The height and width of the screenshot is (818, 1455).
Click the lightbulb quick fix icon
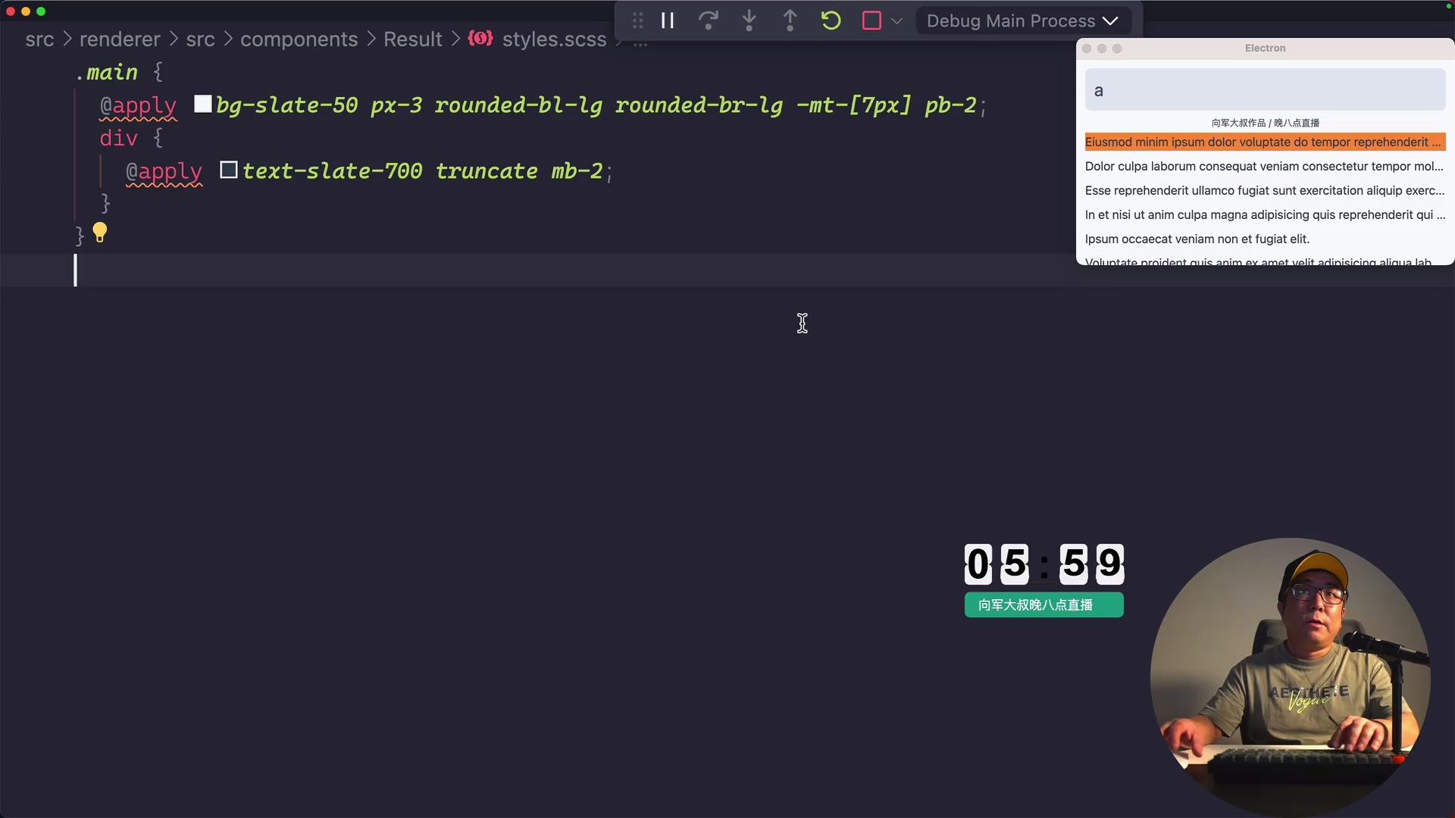coord(100,233)
